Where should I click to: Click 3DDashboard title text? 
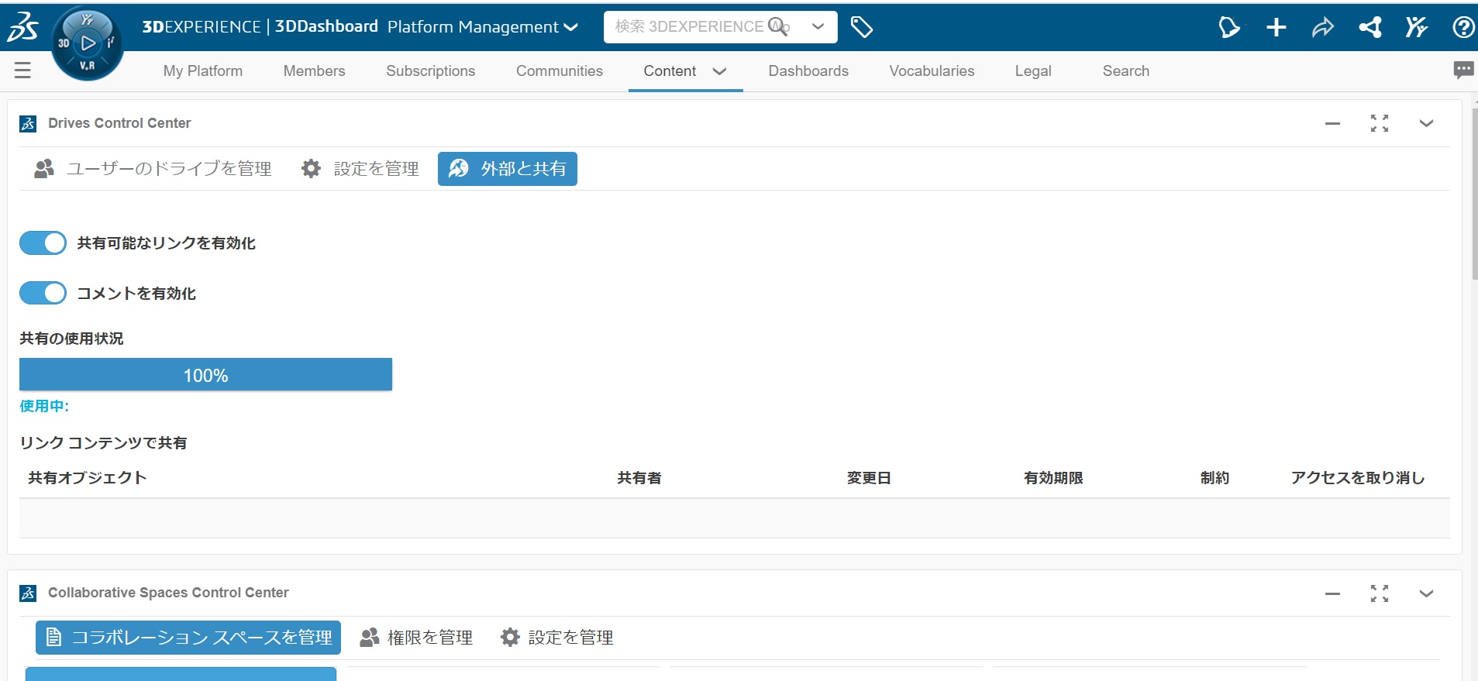tap(326, 26)
